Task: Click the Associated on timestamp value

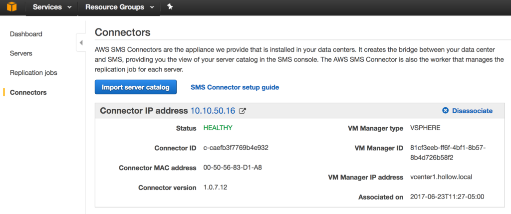Action: pos(447,197)
